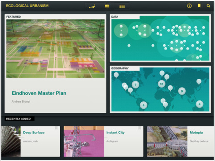The width and height of the screenshot is (215, 161).
Task: Switch to the globe geography view icon
Action: 107,6
